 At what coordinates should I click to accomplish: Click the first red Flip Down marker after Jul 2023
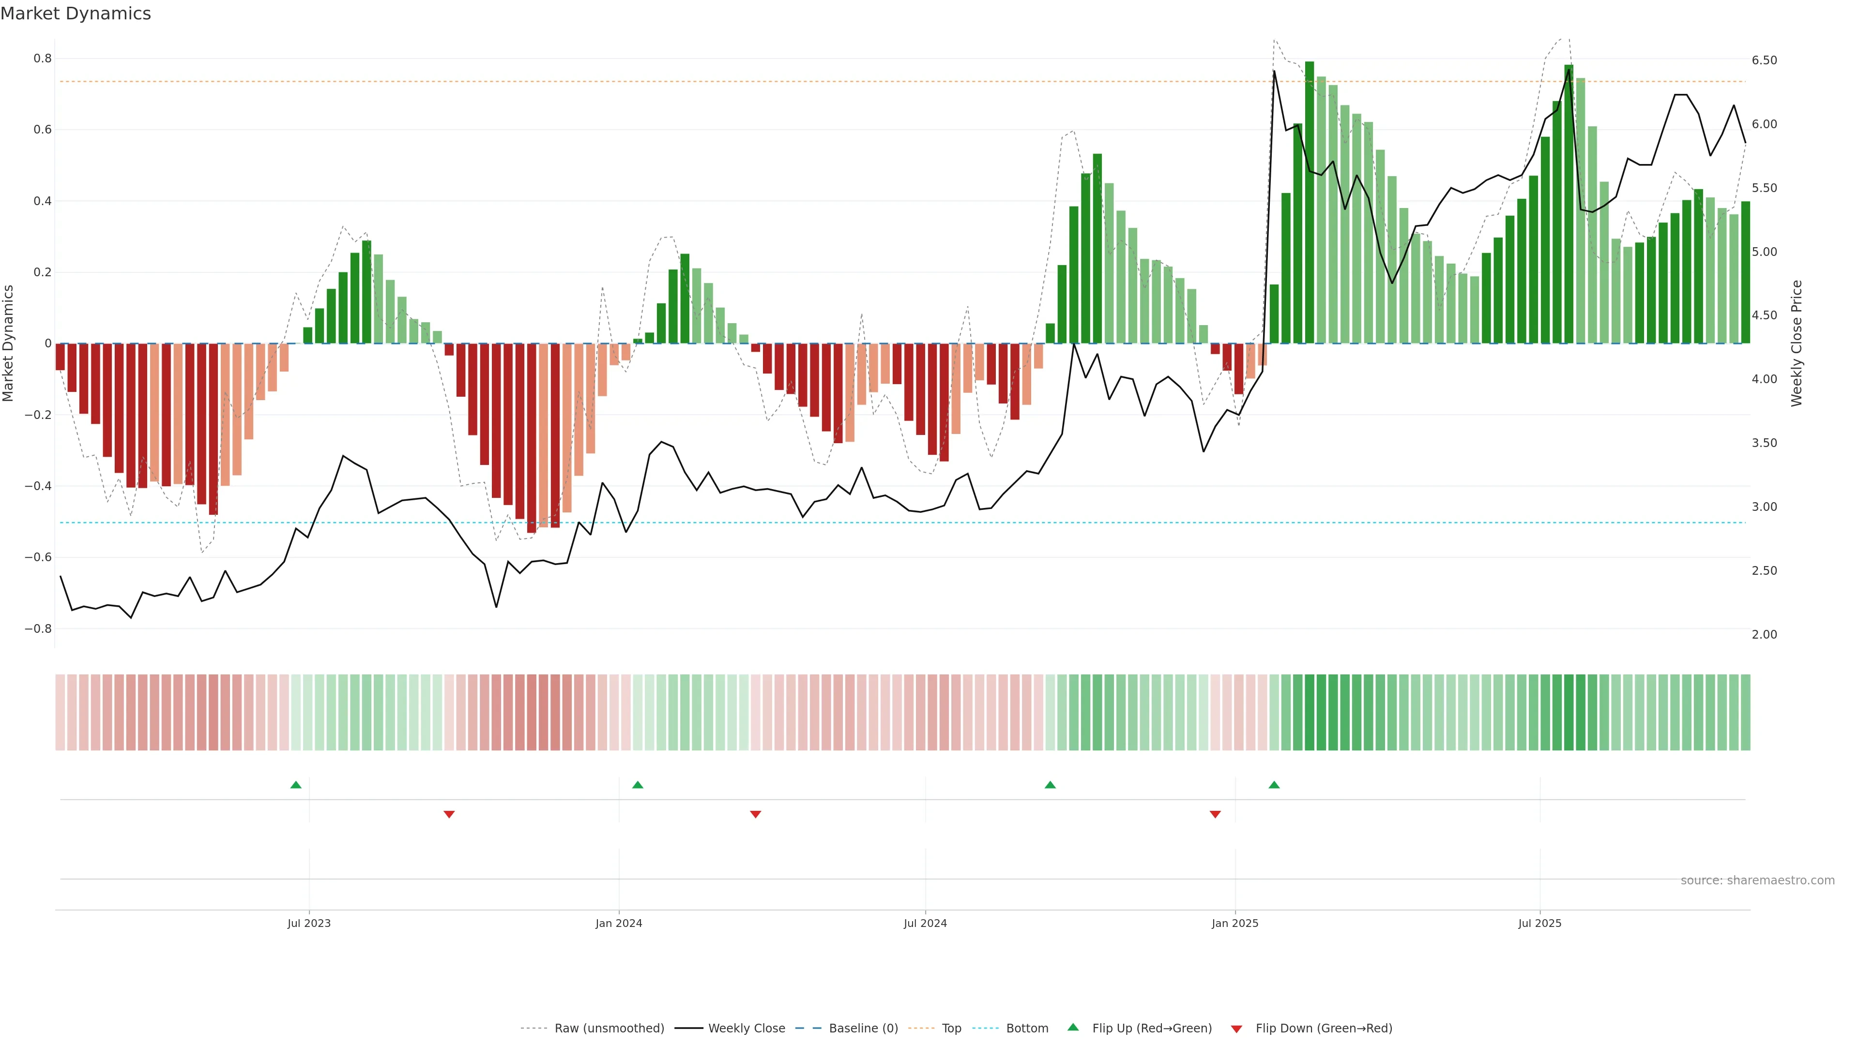pos(449,814)
